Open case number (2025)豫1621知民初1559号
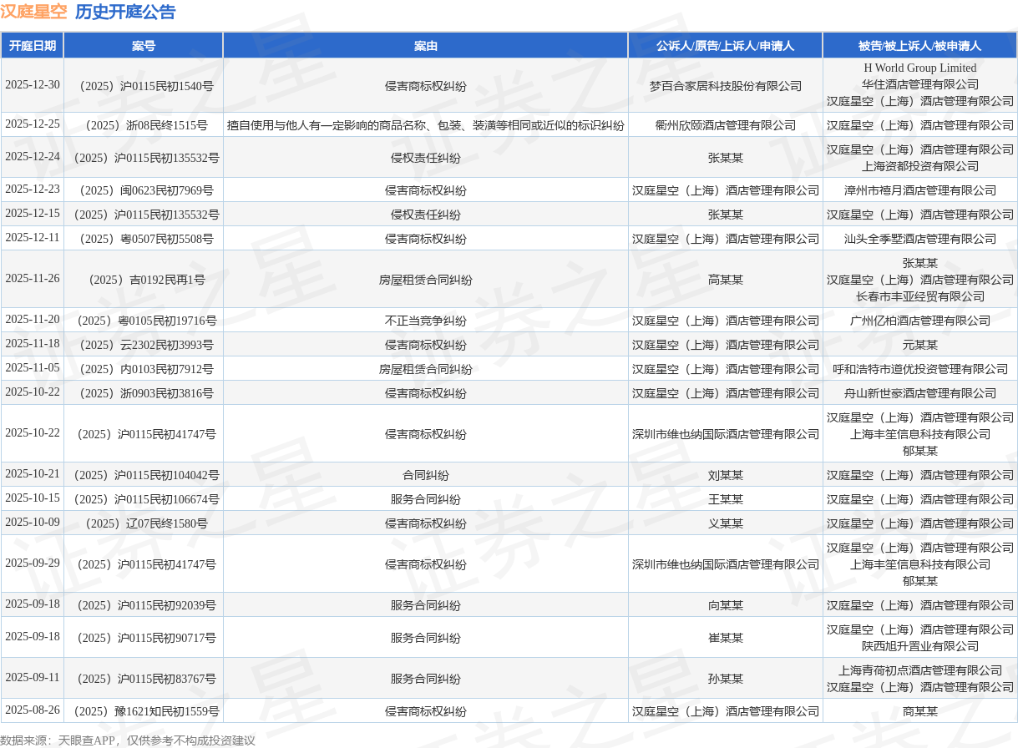This screenshot has height=748, width=1018. pos(144,711)
